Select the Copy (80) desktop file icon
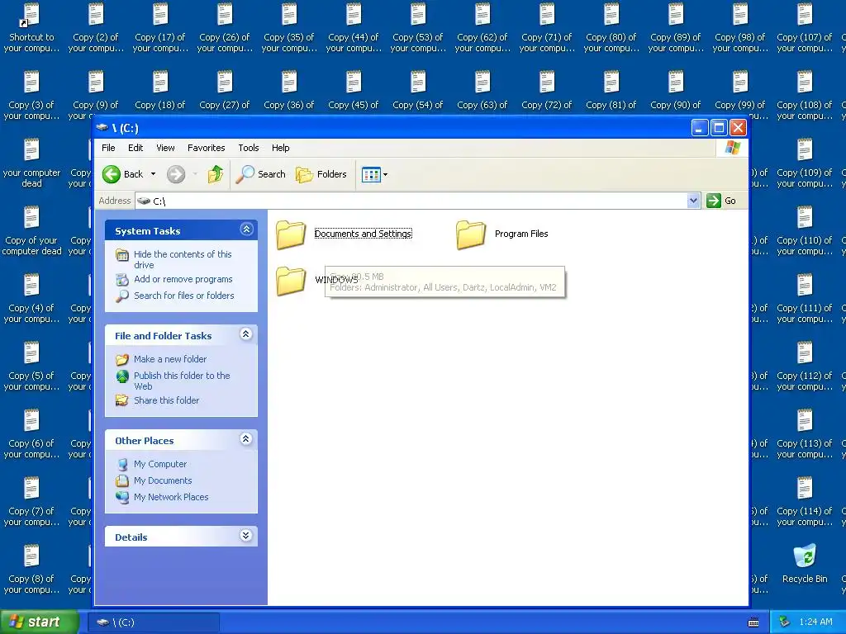The image size is (846, 634). point(611,15)
